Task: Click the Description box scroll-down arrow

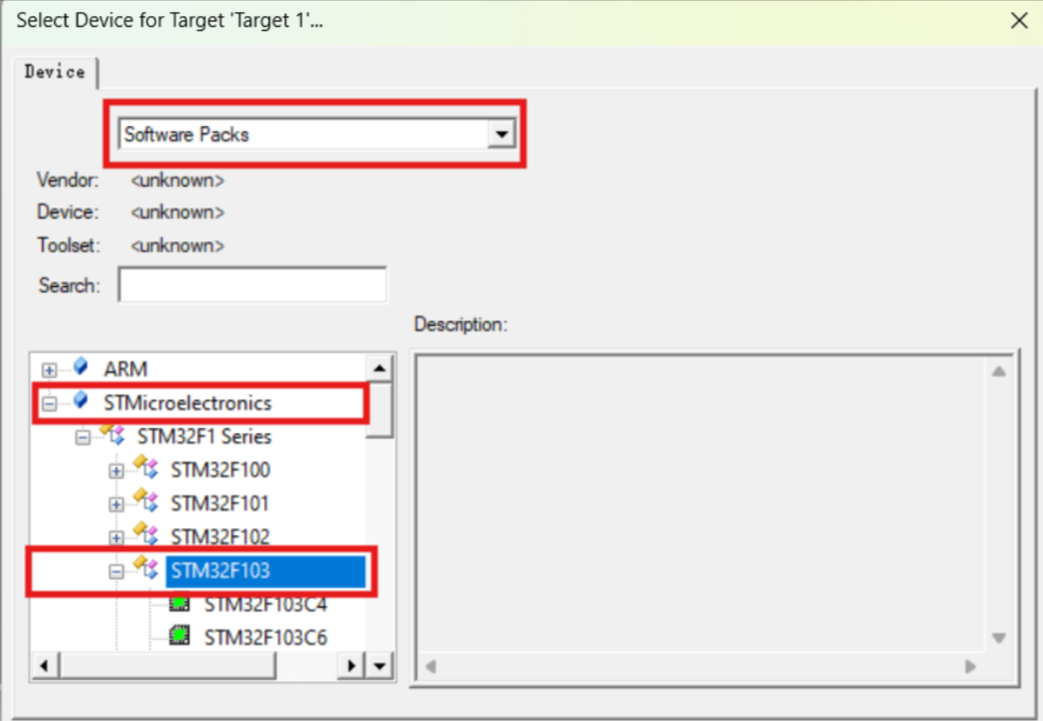Action: 998,638
